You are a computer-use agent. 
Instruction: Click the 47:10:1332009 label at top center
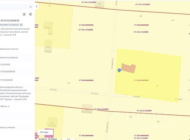point(89,2)
